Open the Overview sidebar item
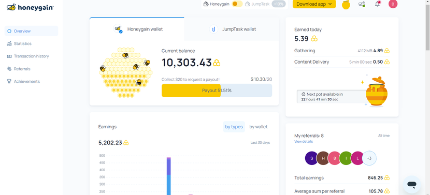Image resolution: width=430 pixels, height=195 pixels. 31,31
